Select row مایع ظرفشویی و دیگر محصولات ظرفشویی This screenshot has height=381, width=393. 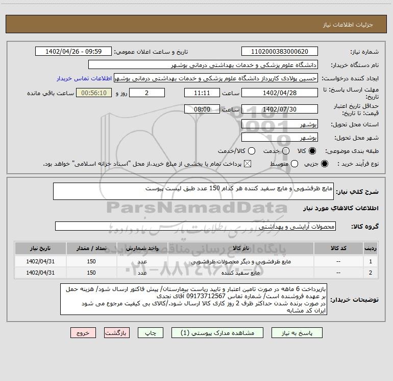[x=196, y=261]
